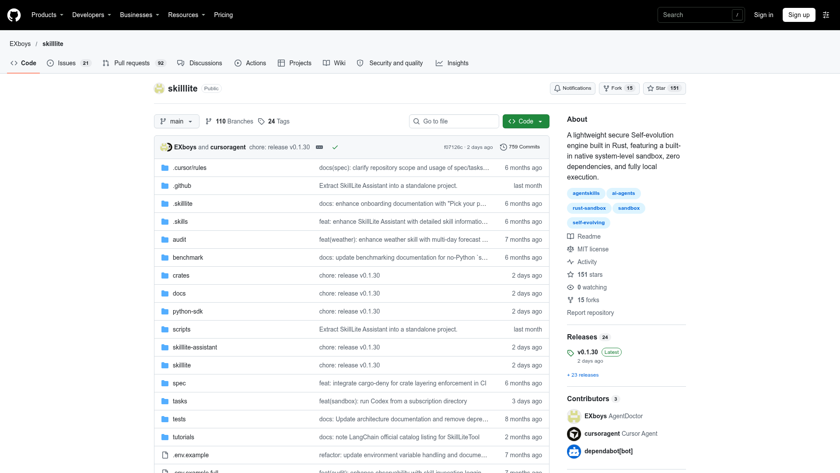840x473 pixels.
Task: Open the Report repository link
Action: point(590,313)
